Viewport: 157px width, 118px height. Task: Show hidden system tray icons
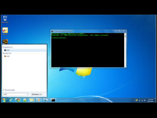click(x=134, y=100)
